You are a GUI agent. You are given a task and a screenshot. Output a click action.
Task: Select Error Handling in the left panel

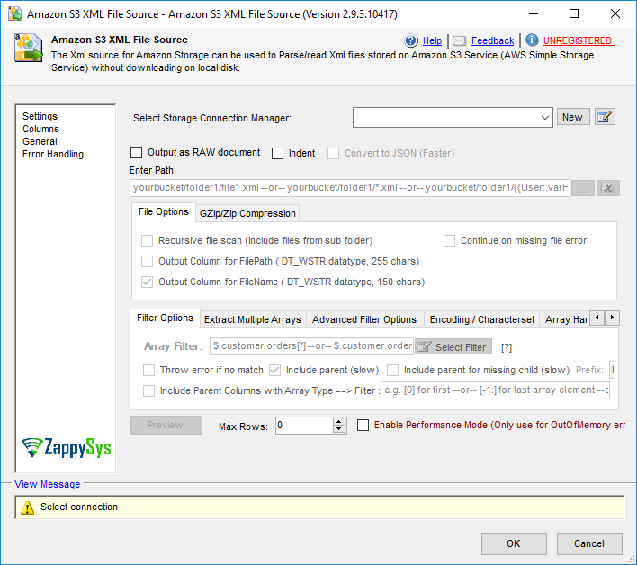[53, 154]
